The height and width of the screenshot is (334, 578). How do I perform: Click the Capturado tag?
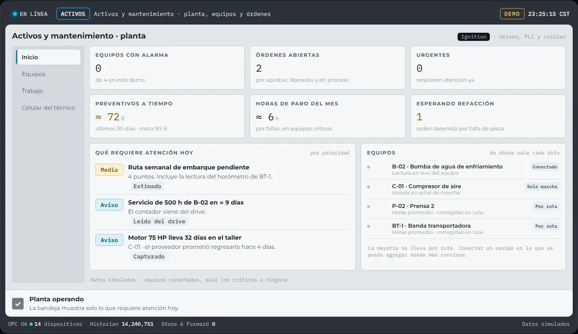(x=149, y=257)
